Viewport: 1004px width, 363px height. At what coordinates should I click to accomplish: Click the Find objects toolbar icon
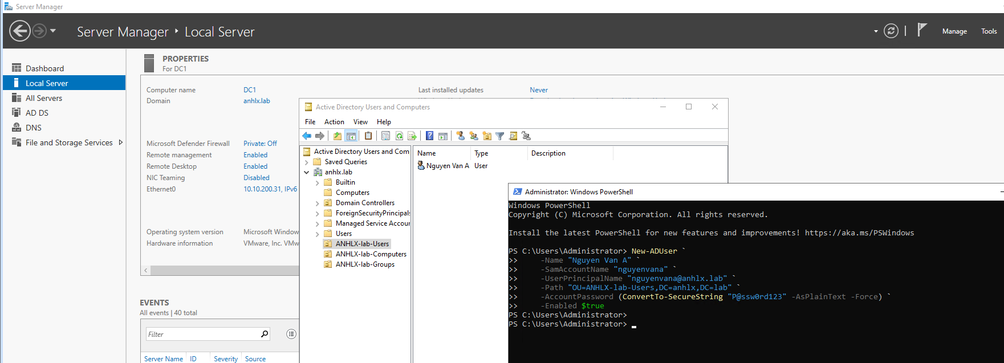pos(513,136)
